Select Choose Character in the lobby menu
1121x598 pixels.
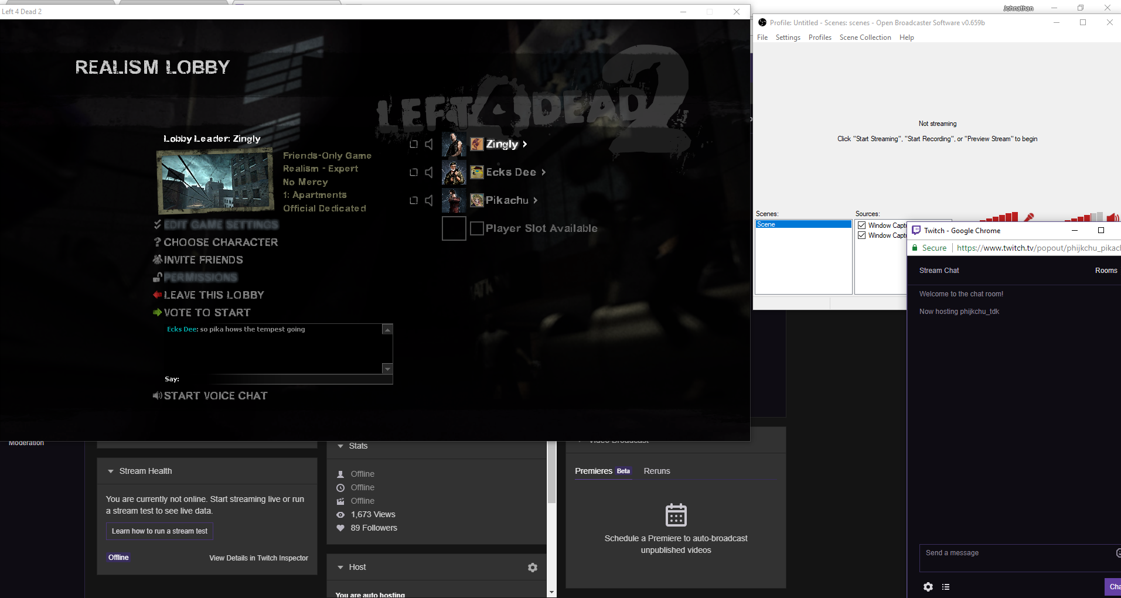(221, 242)
